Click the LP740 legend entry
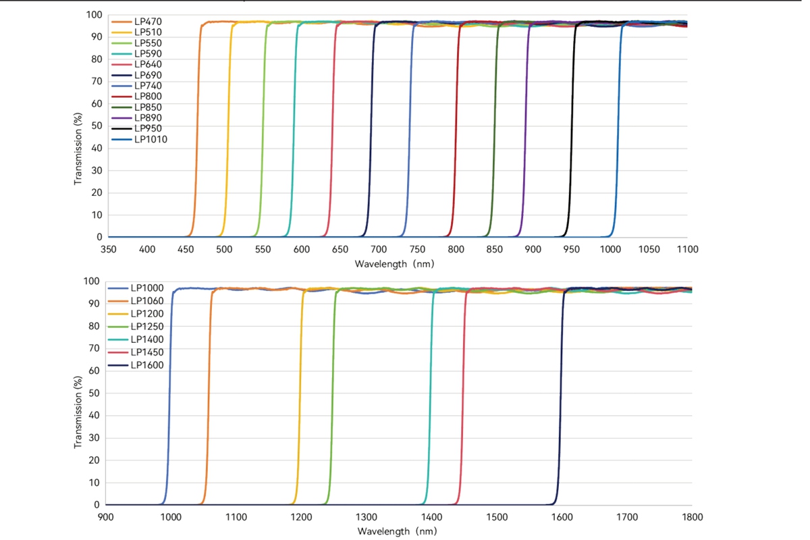Screen dimensions: 810x540 click(137, 86)
